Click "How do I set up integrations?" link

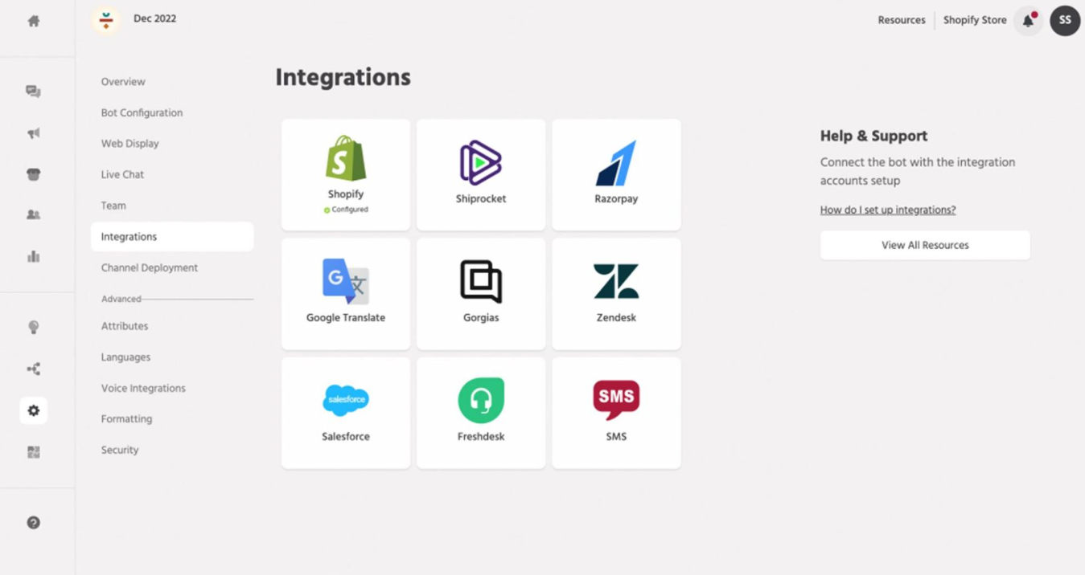coord(888,210)
